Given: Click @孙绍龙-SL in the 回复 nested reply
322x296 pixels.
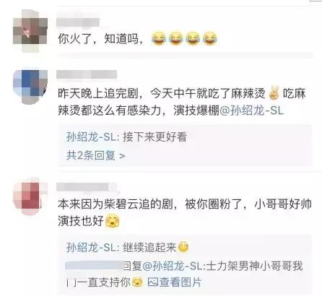Looking at the screenshot, I should point(173,266).
